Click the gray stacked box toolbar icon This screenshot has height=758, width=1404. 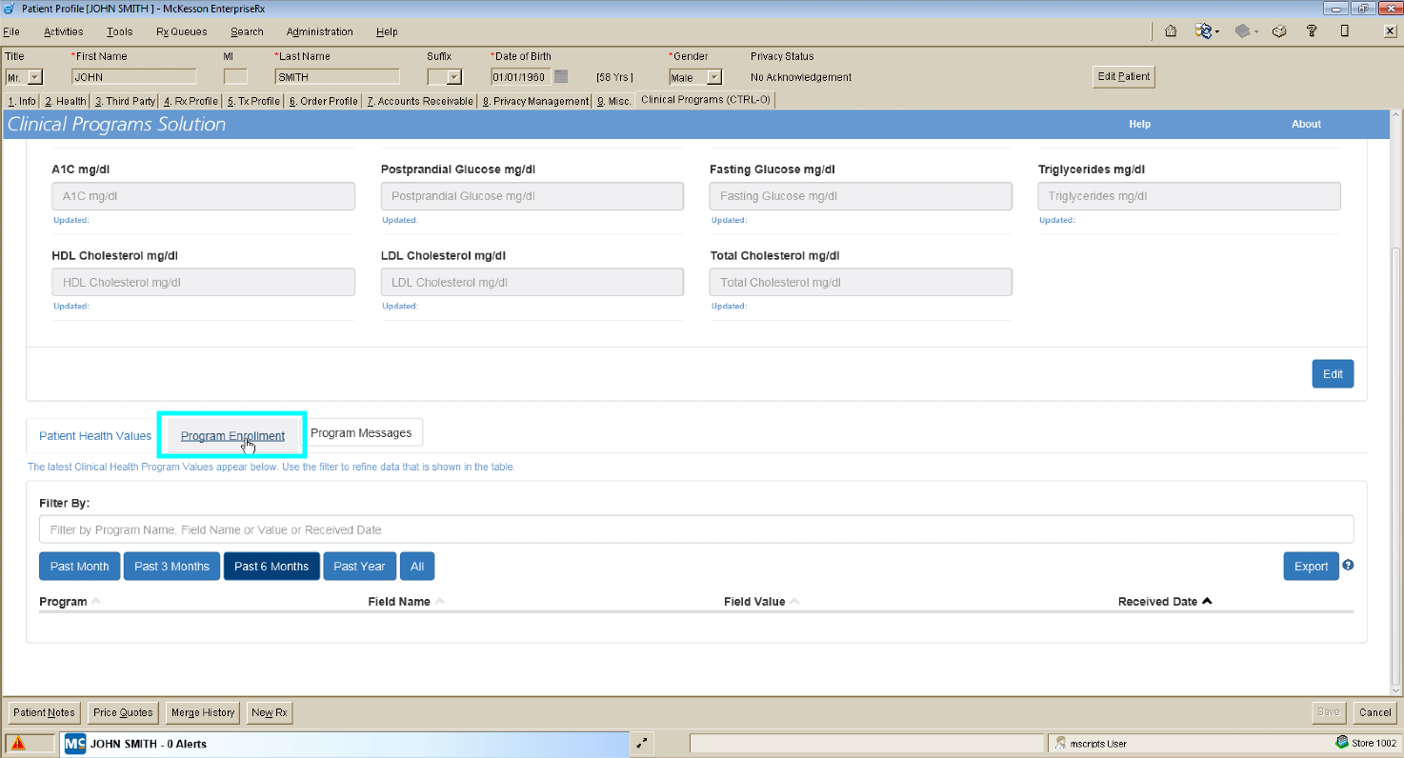pos(1242,31)
